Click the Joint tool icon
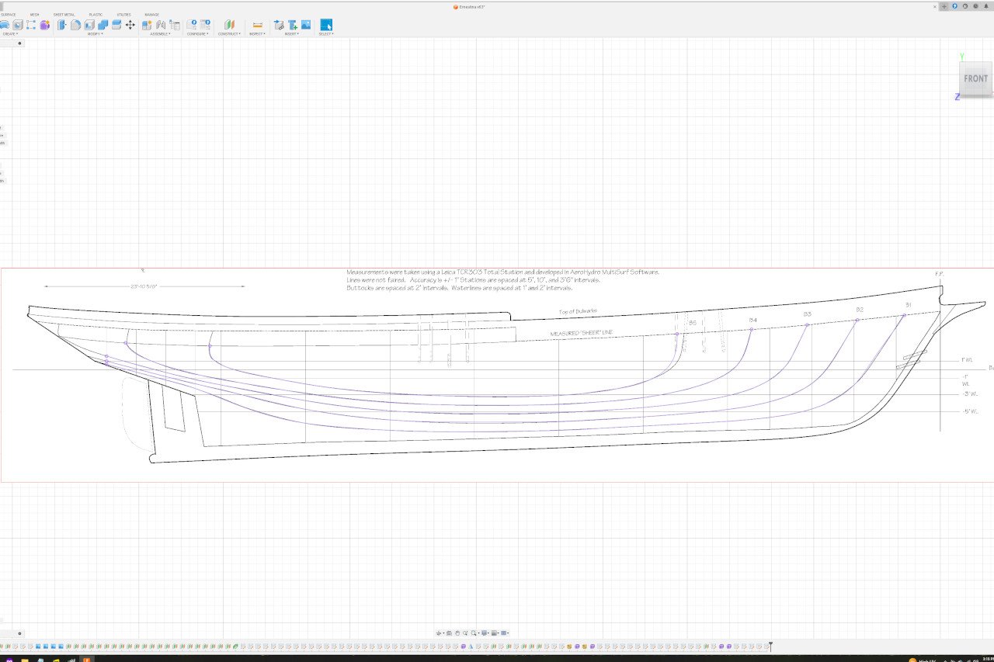The image size is (994, 662). (x=160, y=25)
